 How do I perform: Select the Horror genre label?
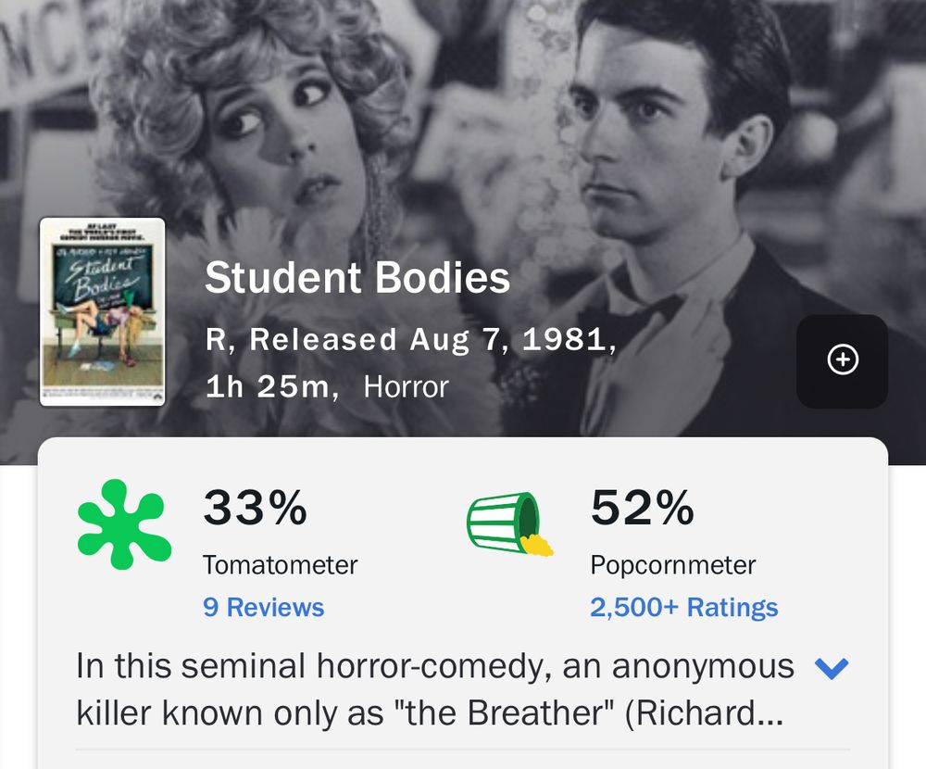[407, 387]
